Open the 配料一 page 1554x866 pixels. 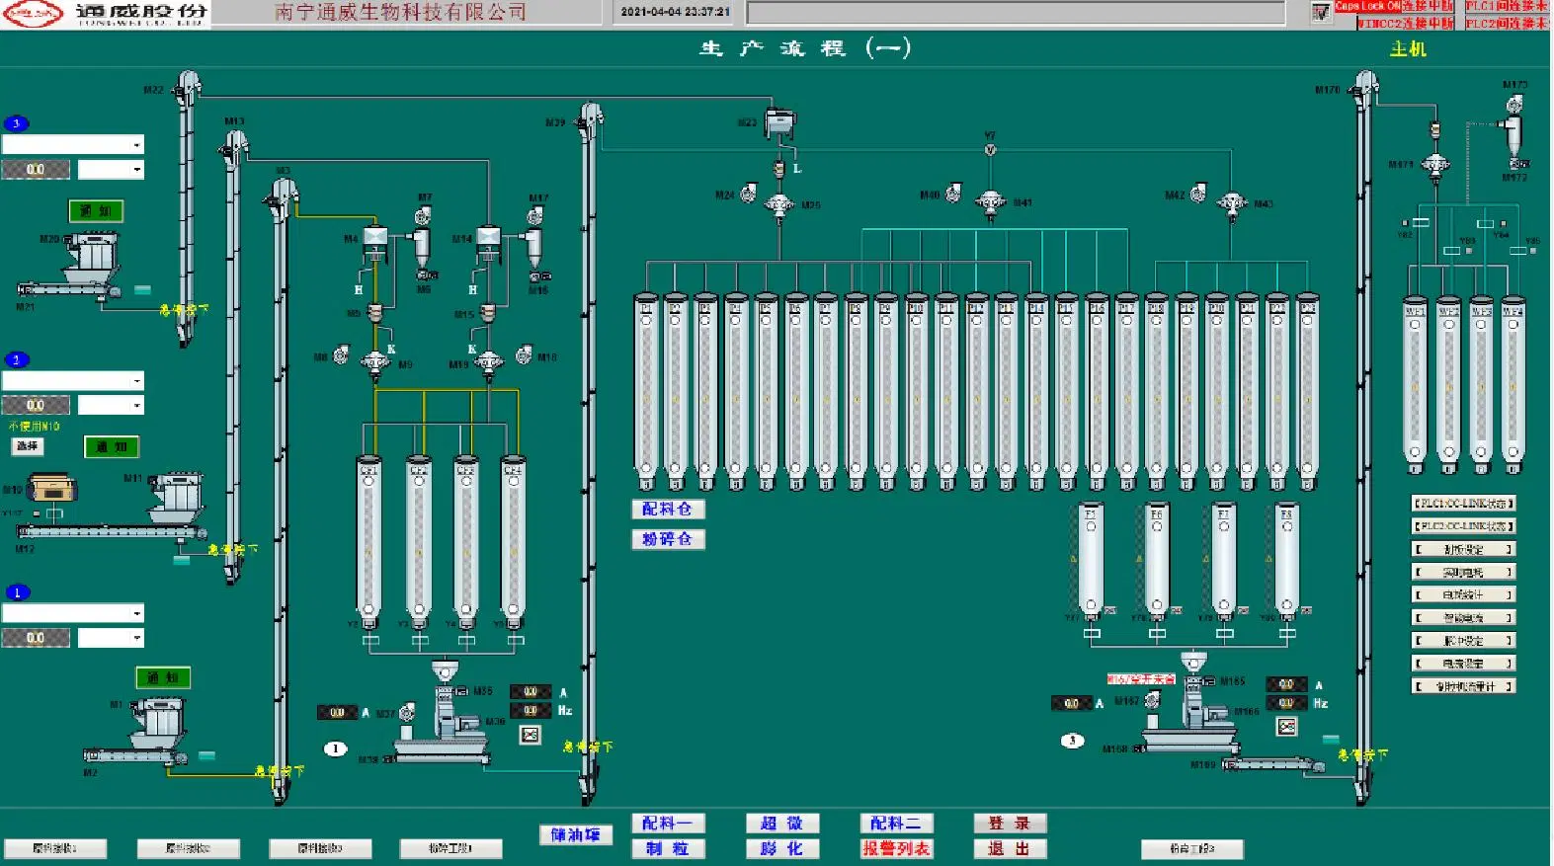668,823
